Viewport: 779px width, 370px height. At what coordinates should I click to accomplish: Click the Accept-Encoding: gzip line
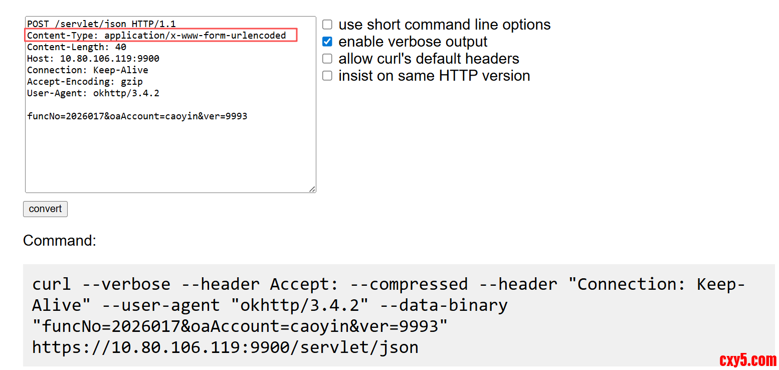tap(85, 82)
